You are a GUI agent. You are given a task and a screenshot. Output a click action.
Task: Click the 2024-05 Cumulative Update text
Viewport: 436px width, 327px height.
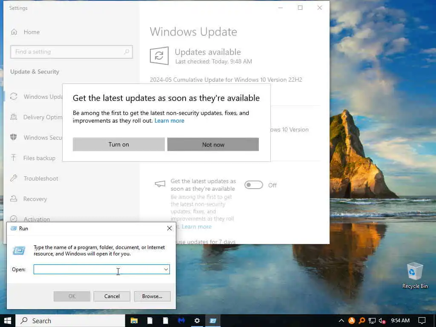pos(226,80)
